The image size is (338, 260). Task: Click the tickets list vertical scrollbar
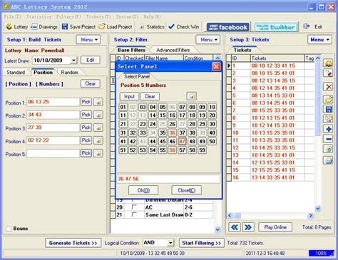(318, 133)
